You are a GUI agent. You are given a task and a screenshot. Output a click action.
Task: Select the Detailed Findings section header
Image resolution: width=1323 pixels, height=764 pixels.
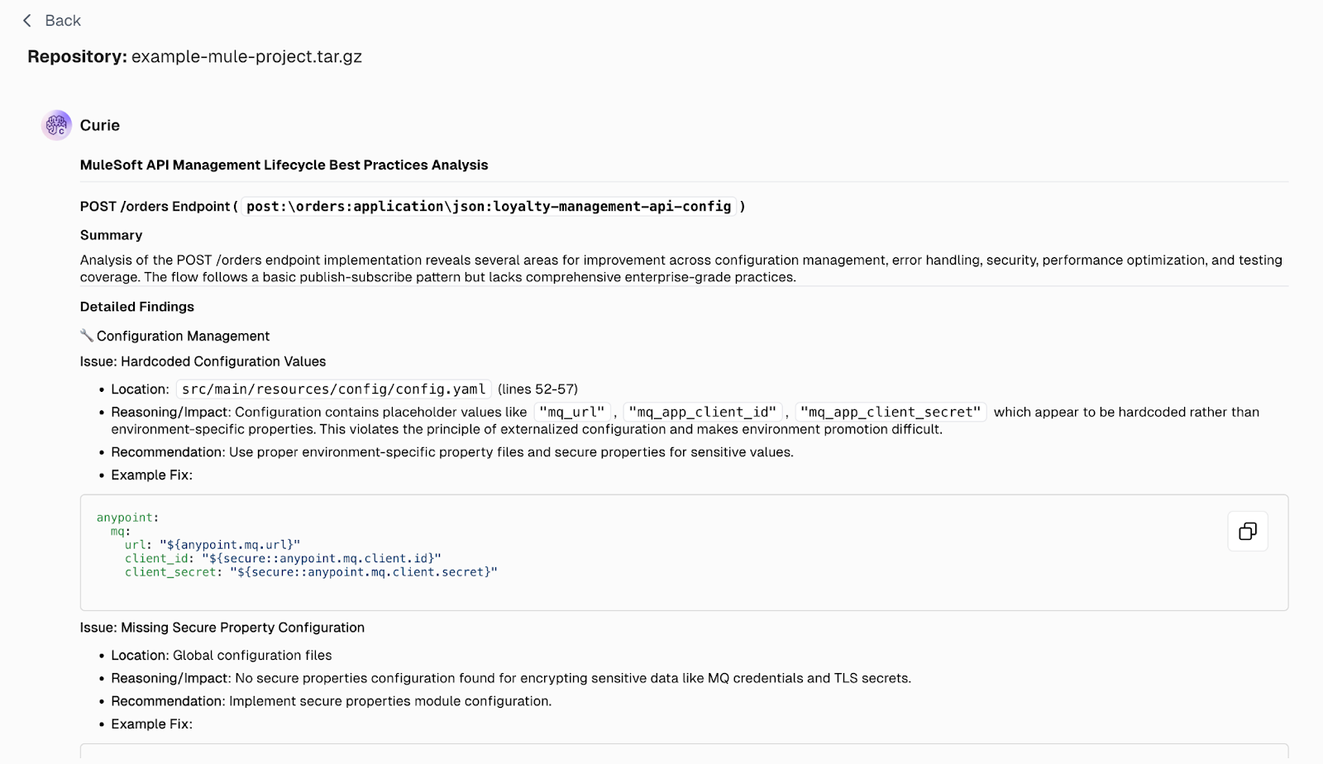[x=136, y=306]
